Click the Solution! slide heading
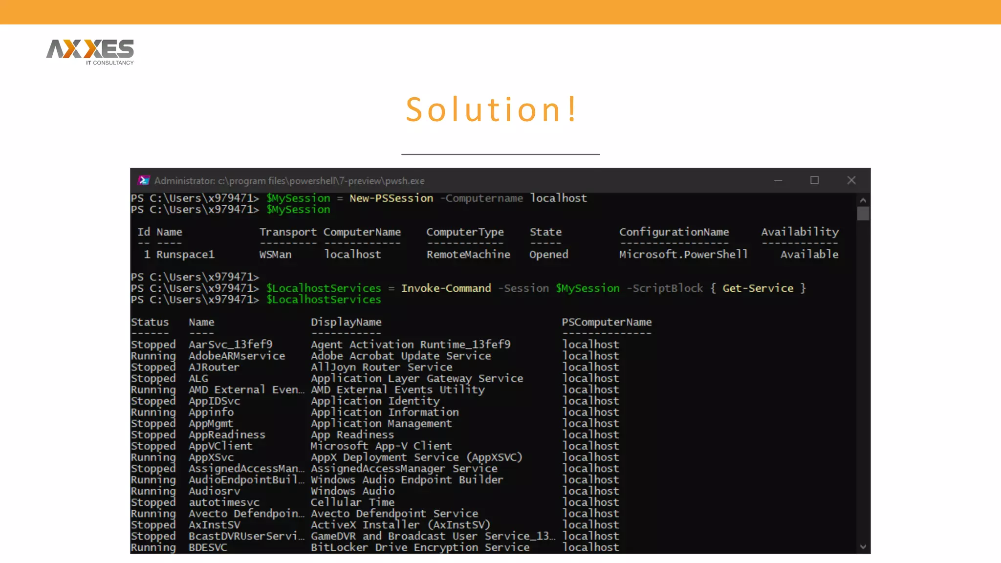 (492, 109)
